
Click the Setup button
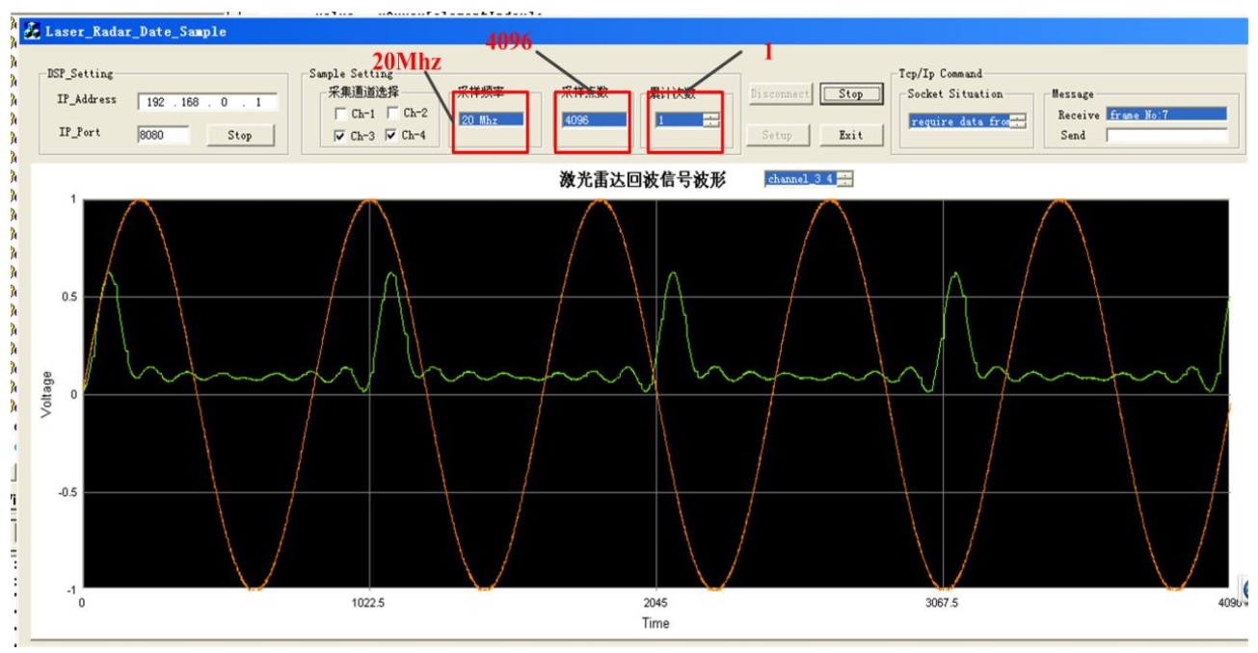tap(777, 135)
